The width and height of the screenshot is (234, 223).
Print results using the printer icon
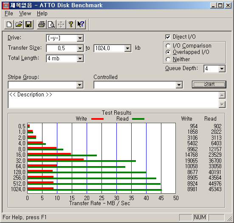42,24
